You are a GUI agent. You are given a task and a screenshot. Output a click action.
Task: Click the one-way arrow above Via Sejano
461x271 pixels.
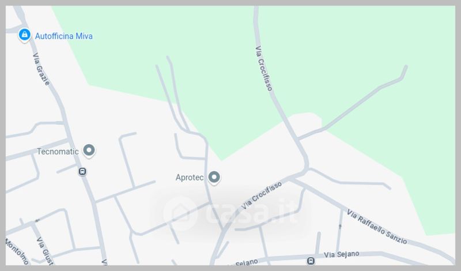click(340, 226)
